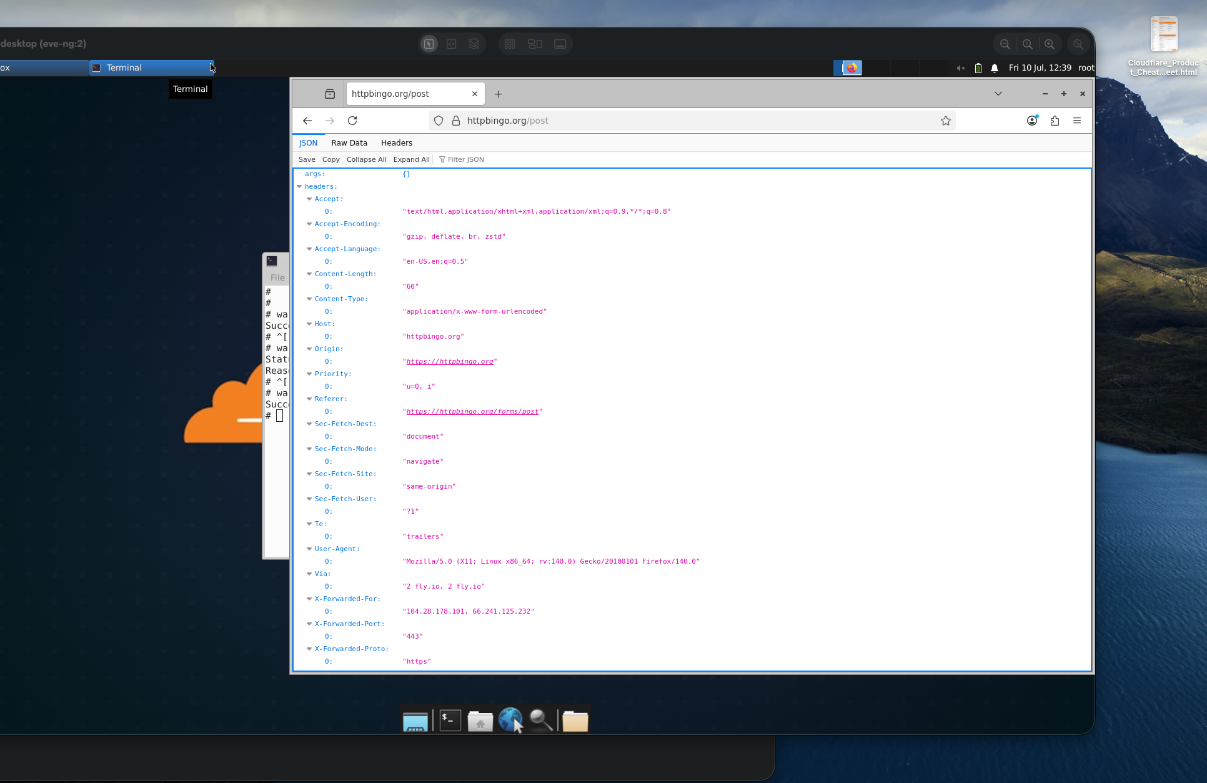
Task: Collapse the User-Agent node
Action: point(309,549)
